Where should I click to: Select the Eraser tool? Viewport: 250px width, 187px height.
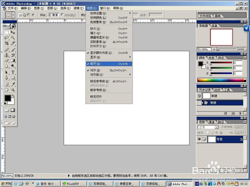(x=6, y=60)
